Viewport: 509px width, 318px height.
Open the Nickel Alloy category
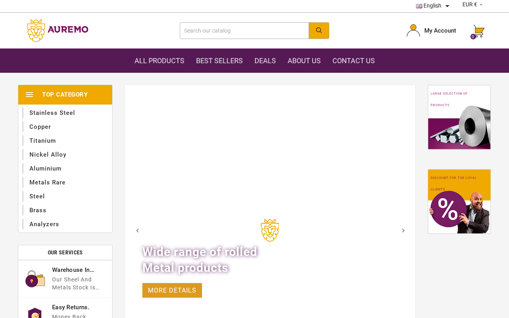click(48, 155)
